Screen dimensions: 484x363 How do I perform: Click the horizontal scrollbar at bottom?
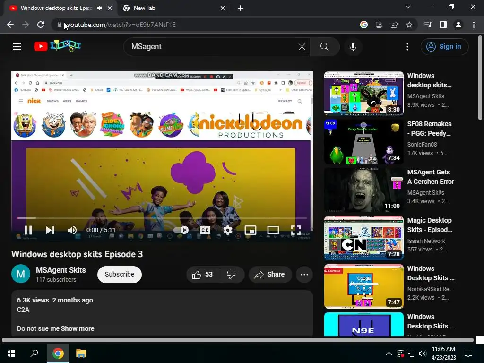[x=238, y=340]
